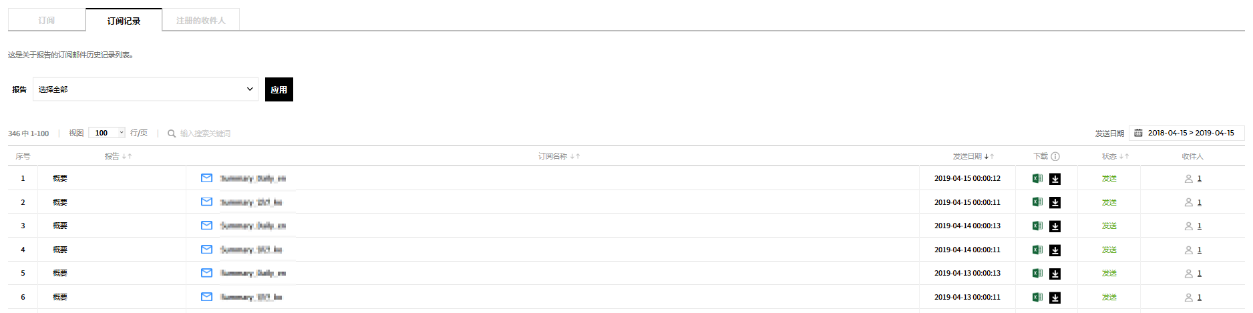Switch to 订阅 tab

pyautogui.click(x=47, y=21)
